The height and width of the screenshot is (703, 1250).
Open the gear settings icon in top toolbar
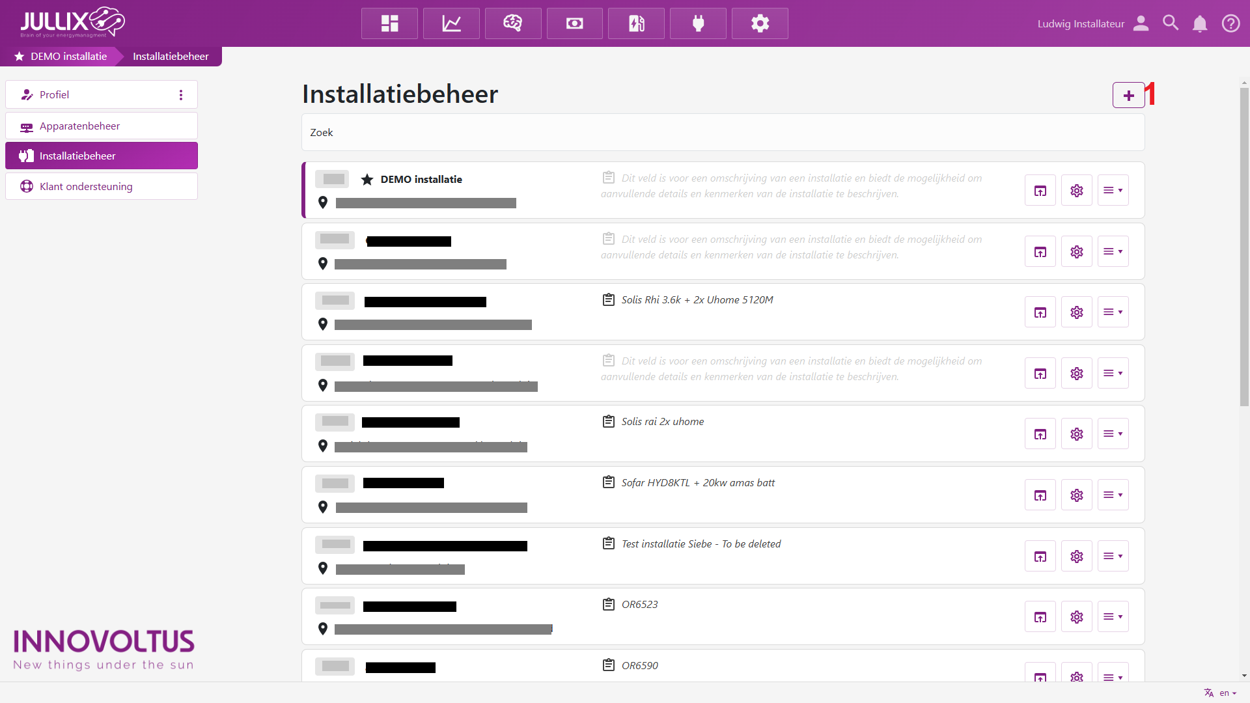760,23
